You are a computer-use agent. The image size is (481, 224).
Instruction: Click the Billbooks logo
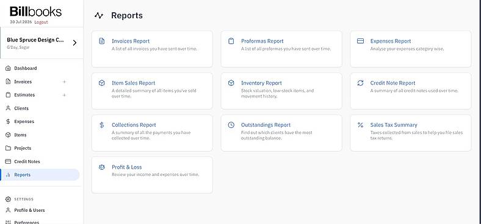(35, 12)
